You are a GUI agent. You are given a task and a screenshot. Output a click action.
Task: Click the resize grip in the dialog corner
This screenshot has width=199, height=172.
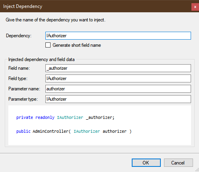[197, 170]
